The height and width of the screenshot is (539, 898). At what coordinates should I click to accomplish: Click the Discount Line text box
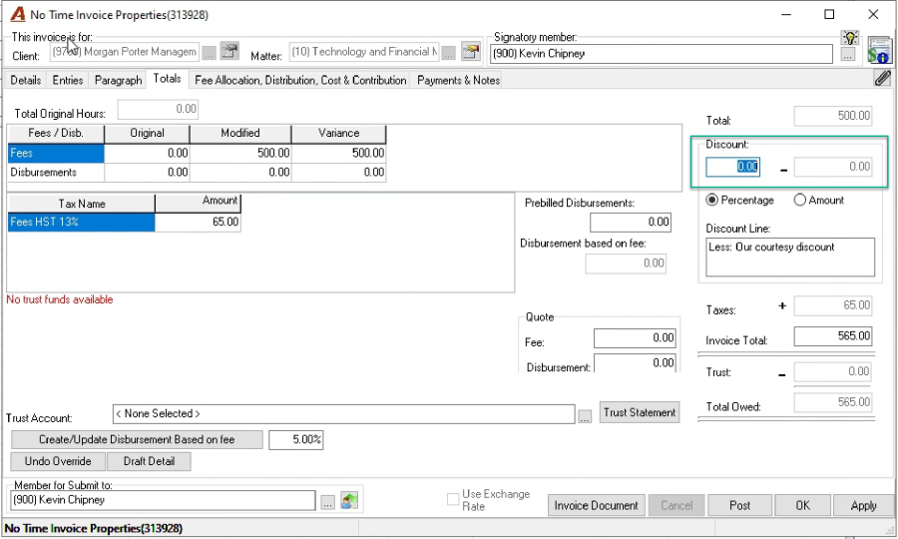[x=790, y=258]
